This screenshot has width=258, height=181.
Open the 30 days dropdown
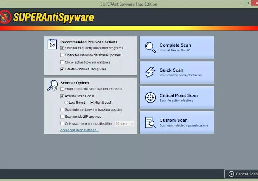[125, 123]
